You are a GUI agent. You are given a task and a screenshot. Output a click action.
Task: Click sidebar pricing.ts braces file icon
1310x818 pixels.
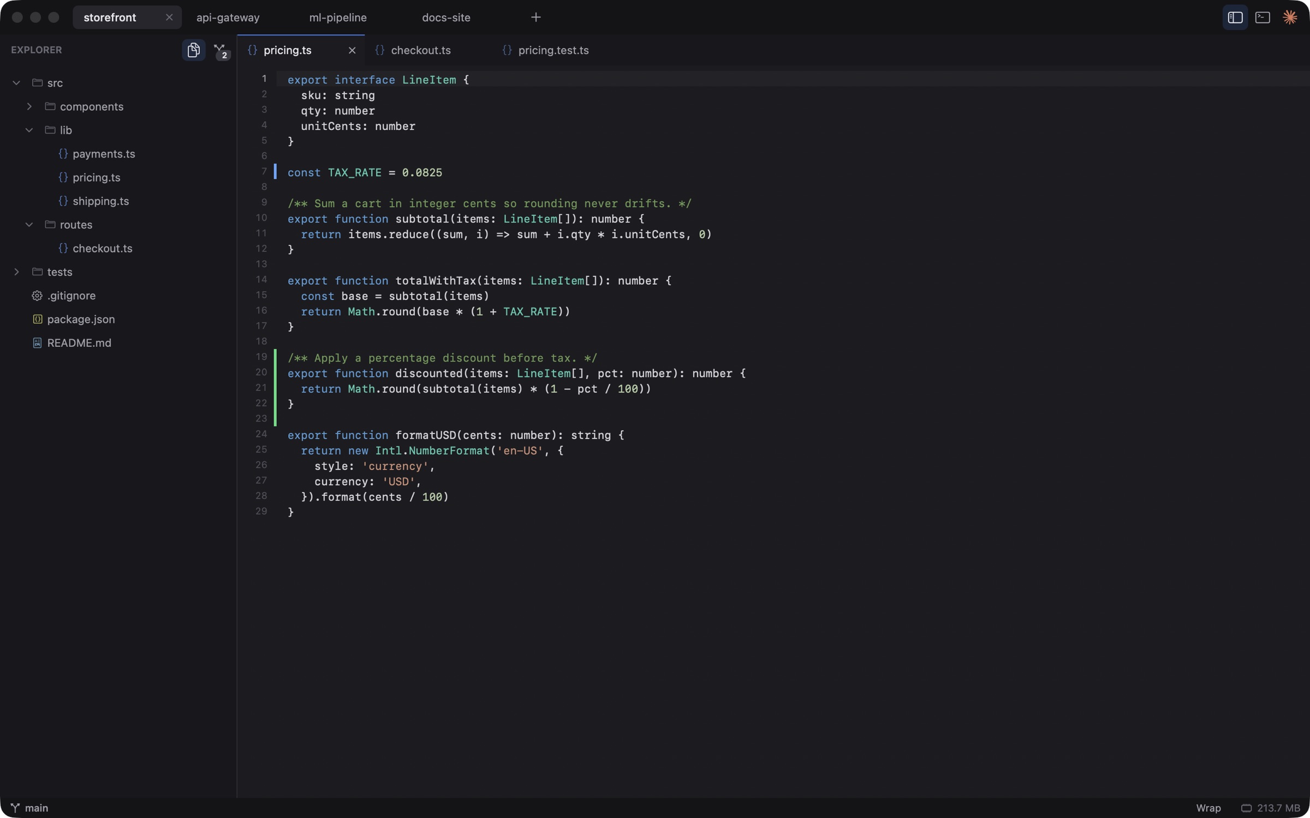click(x=63, y=177)
